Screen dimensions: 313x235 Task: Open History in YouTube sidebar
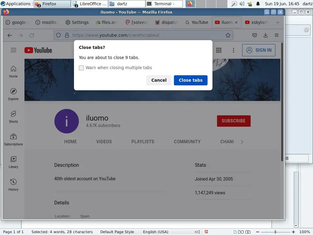(x=13, y=185)
